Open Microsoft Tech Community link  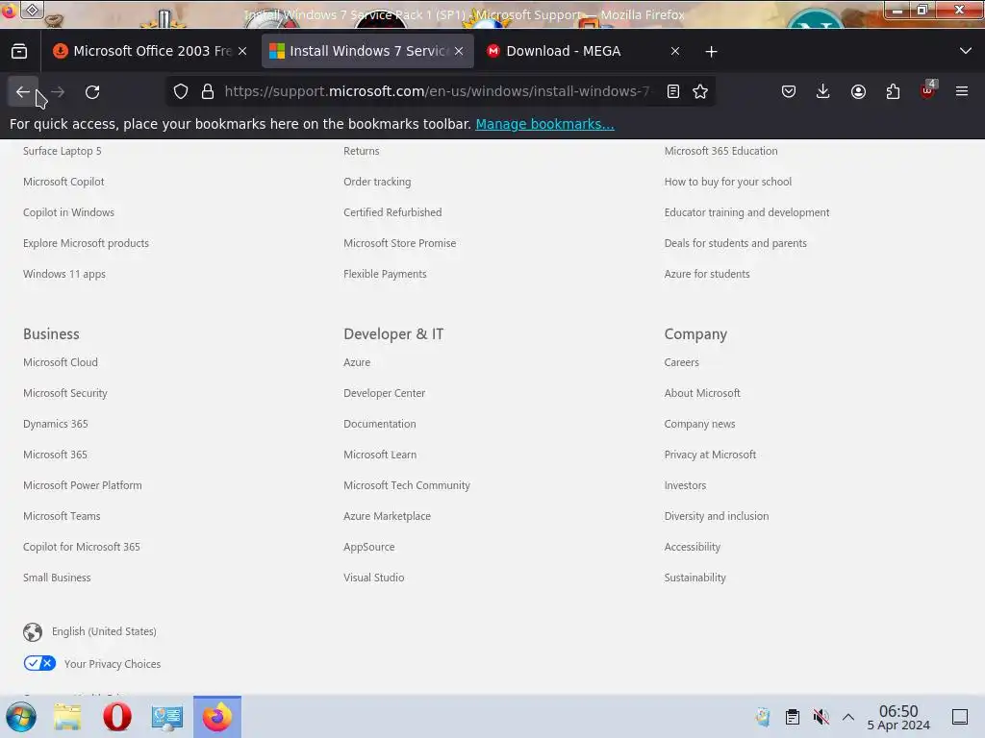(407, 485)
